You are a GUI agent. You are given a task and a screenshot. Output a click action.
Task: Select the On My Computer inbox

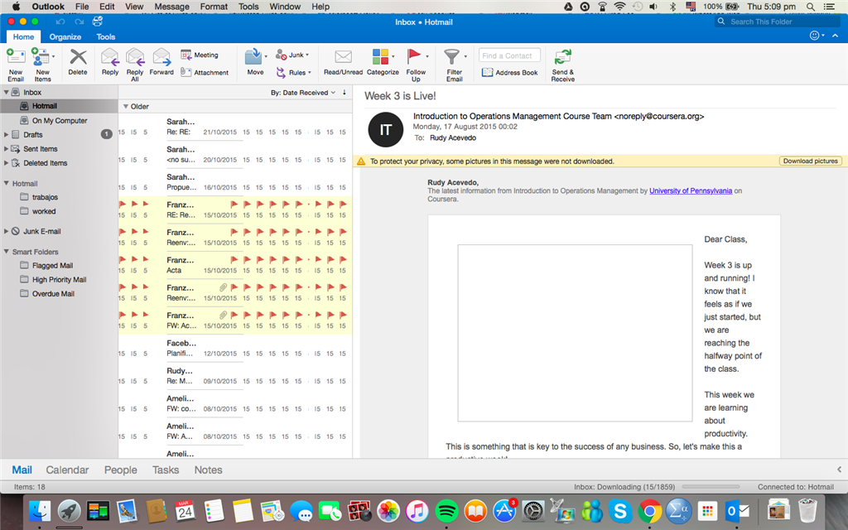(60, 121)
